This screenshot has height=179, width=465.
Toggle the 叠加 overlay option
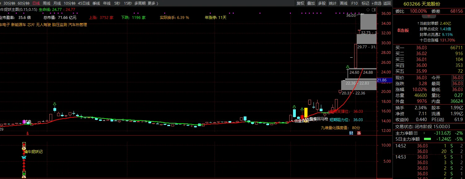click(x=311, y=3)
